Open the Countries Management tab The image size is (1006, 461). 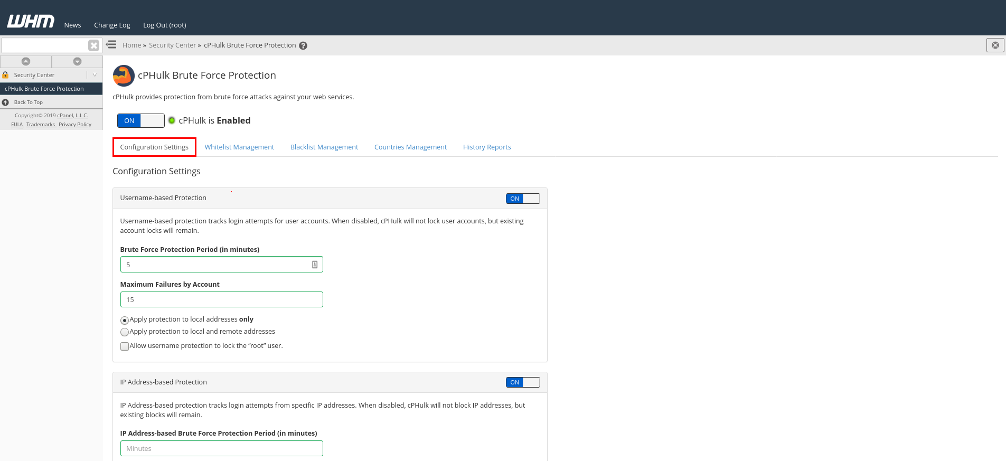(x=410, y=147)
